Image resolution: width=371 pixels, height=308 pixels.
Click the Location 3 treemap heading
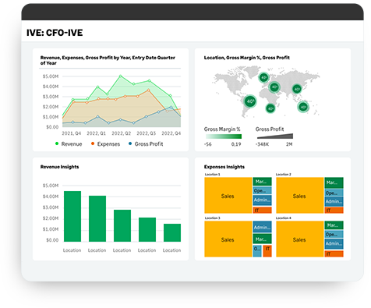click(x=212, y=218)
